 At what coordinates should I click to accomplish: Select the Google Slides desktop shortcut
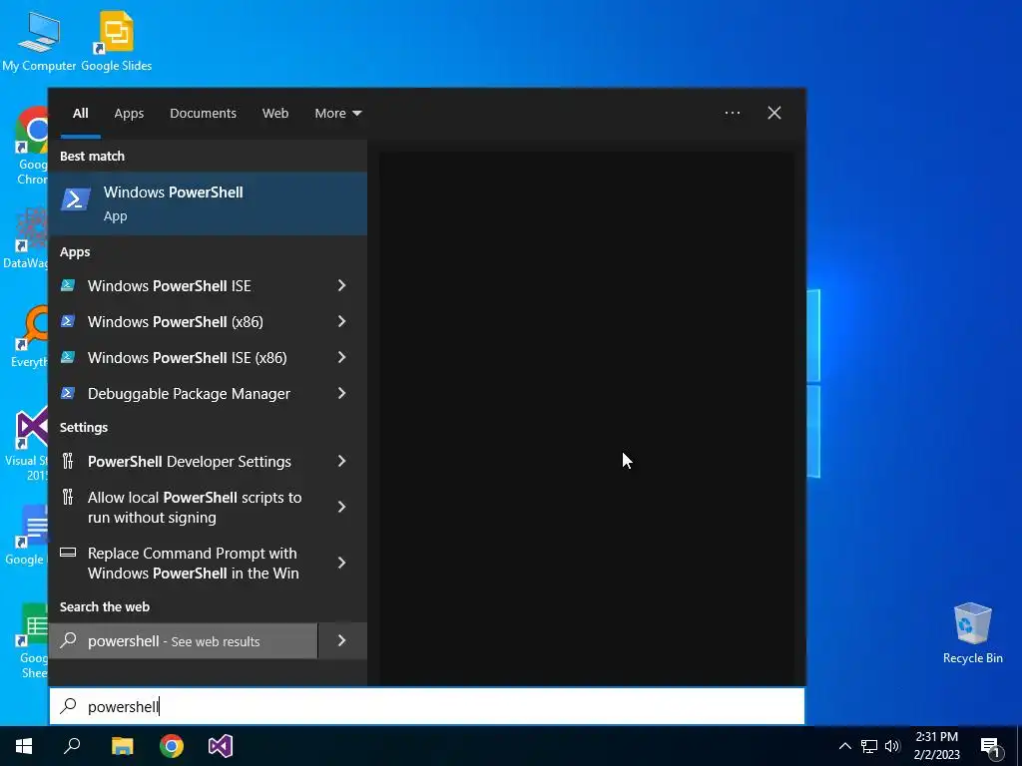[x=117, y=42]
